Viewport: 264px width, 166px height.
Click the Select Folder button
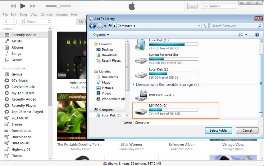[x=218, y=130]
